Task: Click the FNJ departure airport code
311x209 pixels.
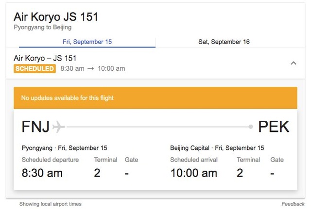Action: [35, 127]
